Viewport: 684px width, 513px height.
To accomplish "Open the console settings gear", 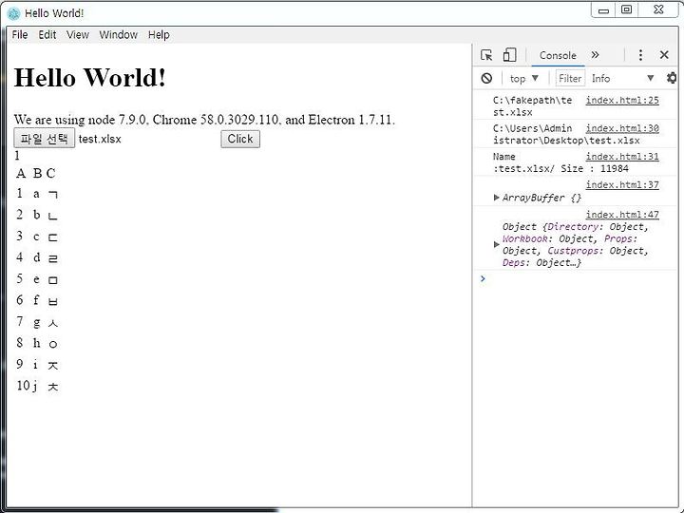I will (672, 78).
